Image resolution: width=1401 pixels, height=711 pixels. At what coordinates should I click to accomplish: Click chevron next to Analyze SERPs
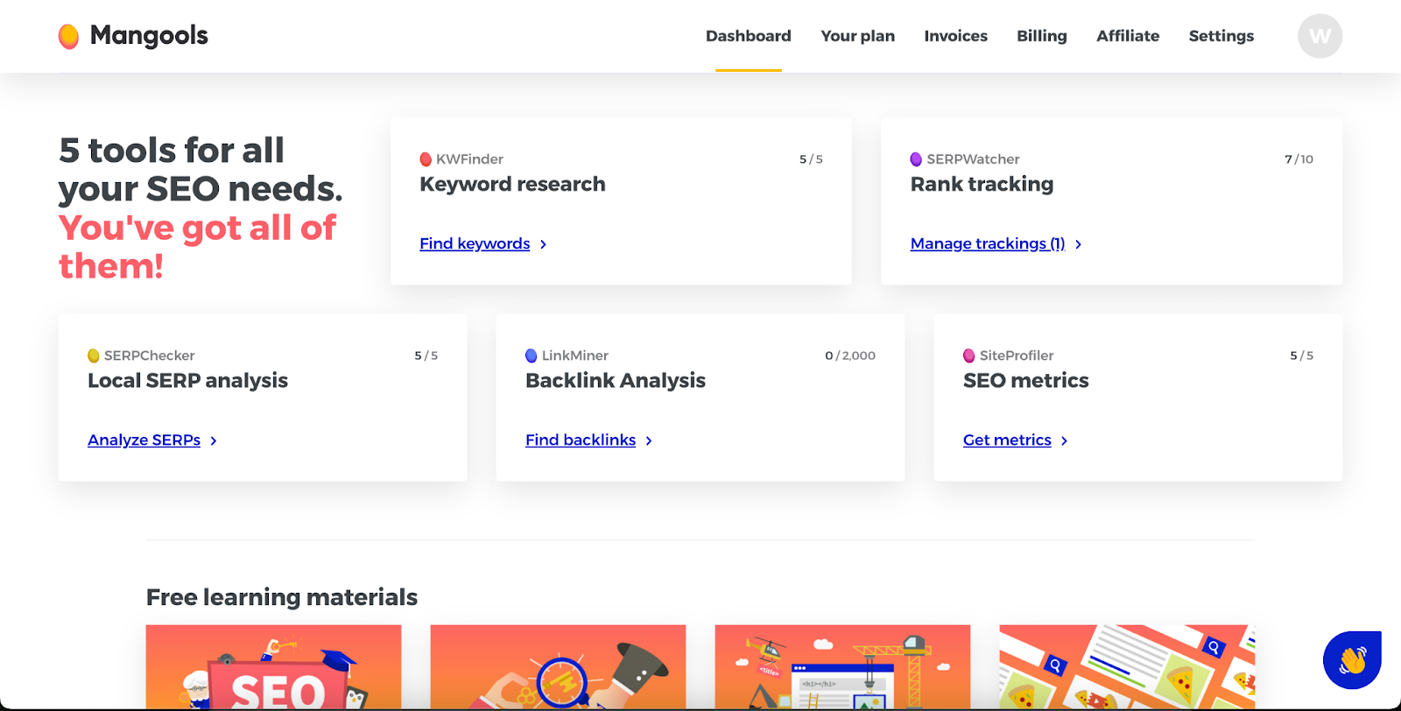214,440
